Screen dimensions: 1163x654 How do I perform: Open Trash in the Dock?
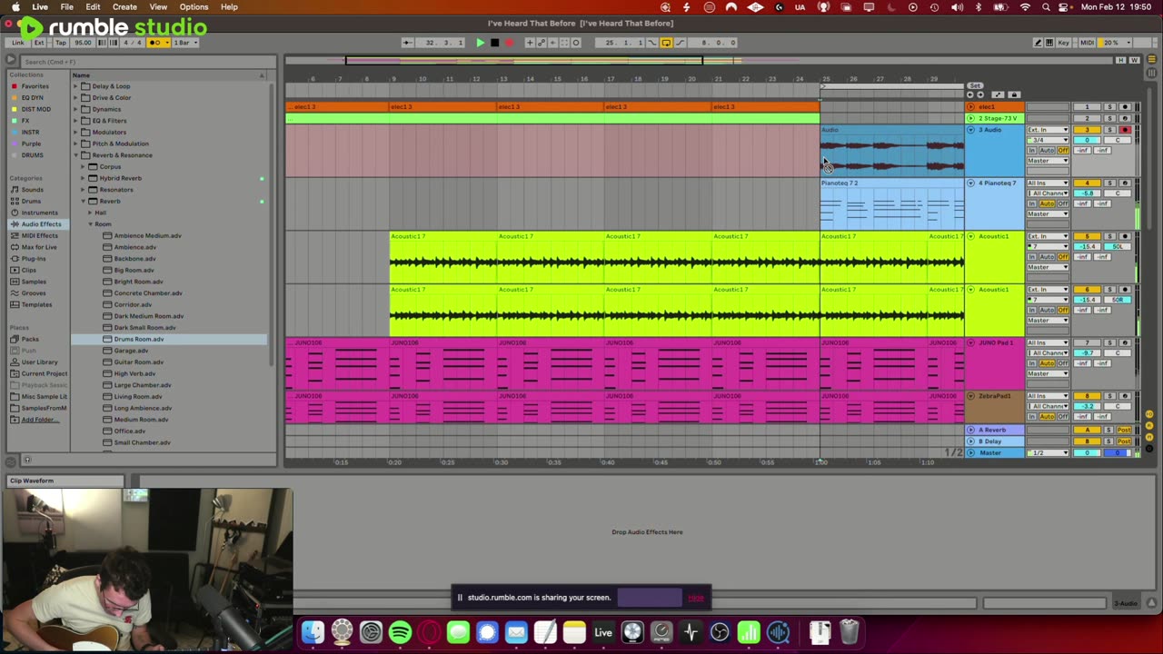(x=849, y=631)
